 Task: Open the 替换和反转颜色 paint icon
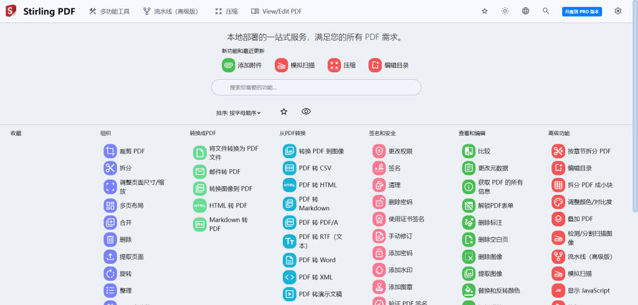coord(469,291)
